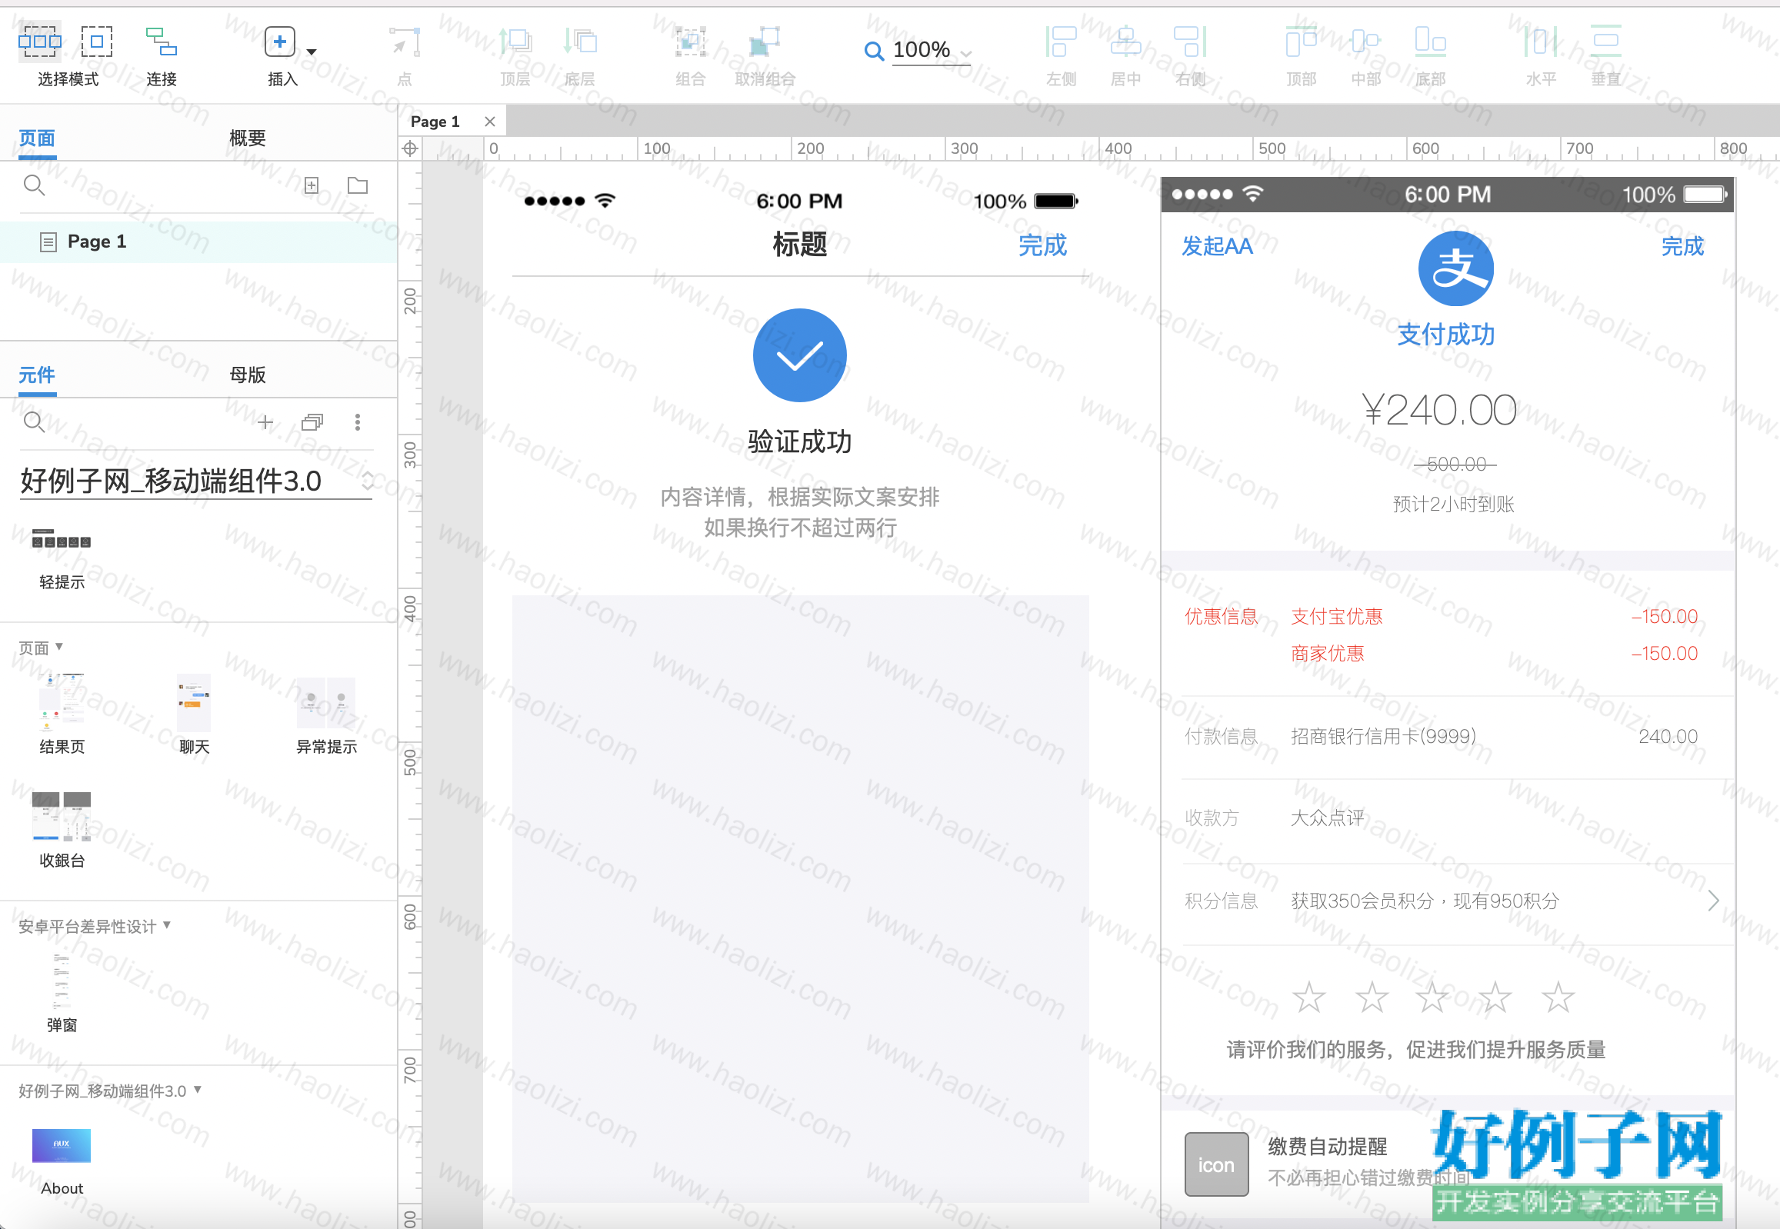Rate two stars in service rating
The image size is (1780, 1229).
1372,998
